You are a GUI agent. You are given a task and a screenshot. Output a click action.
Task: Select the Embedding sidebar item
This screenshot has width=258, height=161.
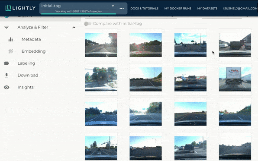point(34,51)
